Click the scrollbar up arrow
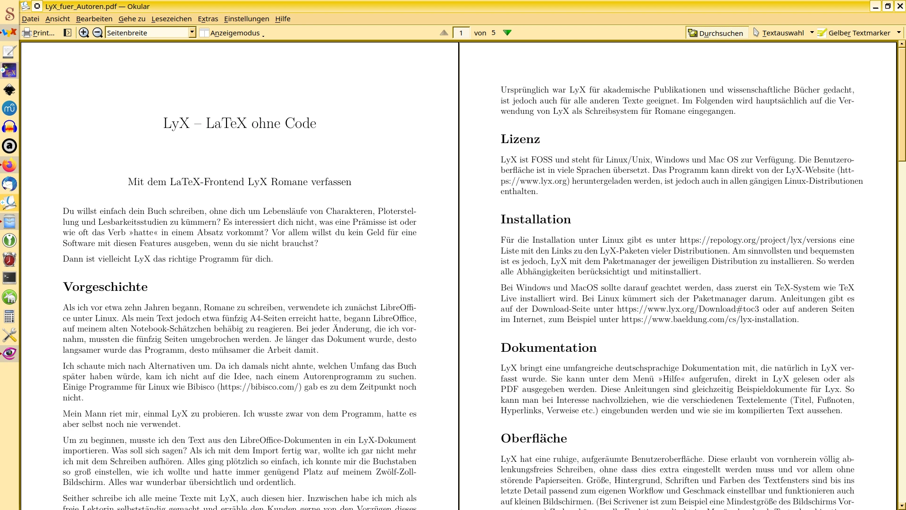The image size is (906, 510). [x=902, y=44]
